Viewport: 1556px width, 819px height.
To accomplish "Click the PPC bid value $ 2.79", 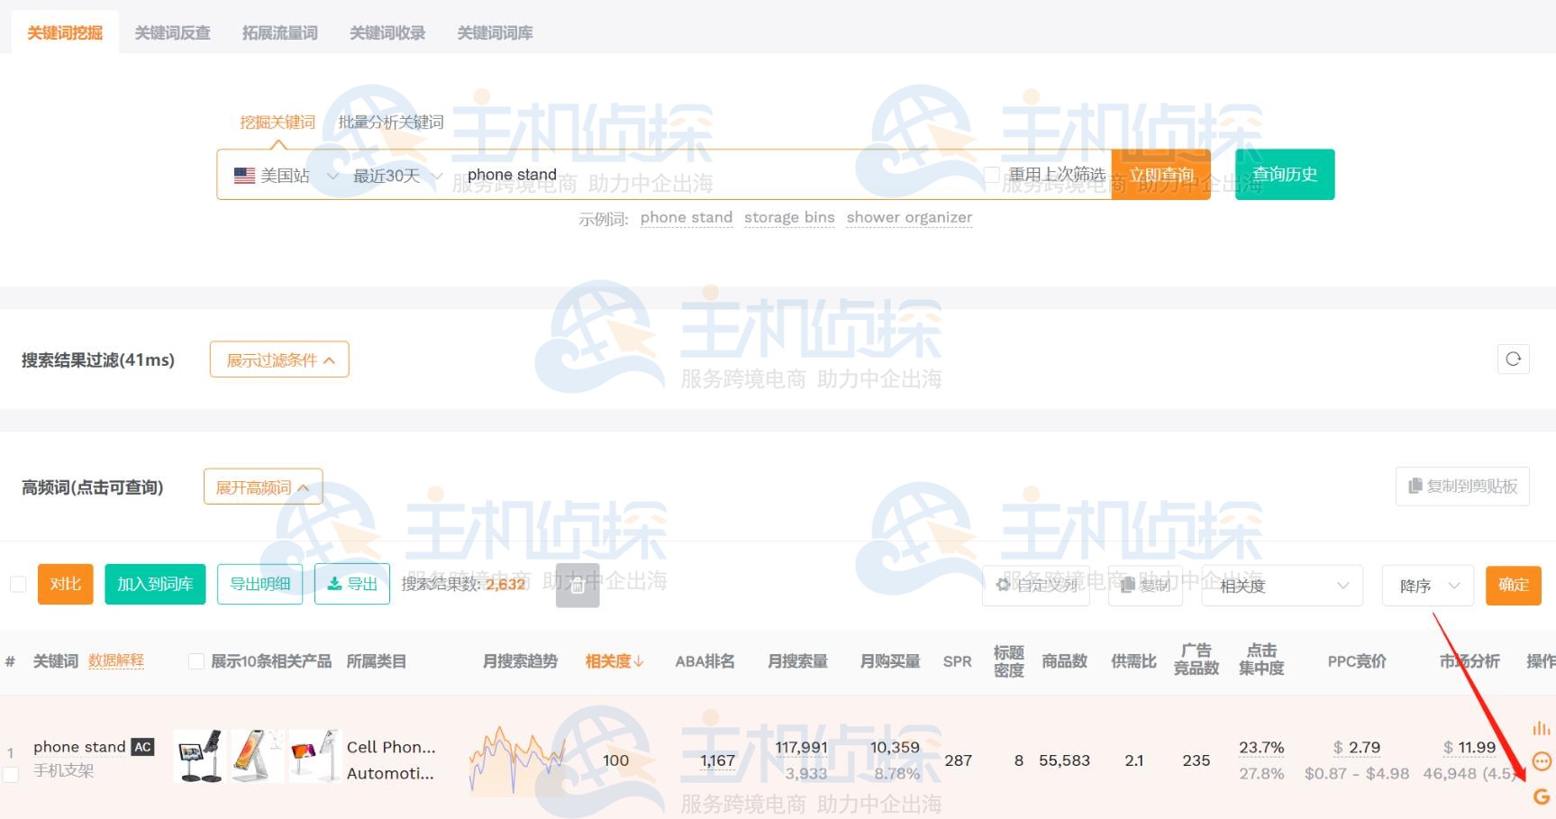I will click(1357, 747).
